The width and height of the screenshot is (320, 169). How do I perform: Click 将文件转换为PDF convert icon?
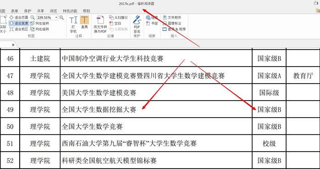pyautogui.click(x=100, y=24)
